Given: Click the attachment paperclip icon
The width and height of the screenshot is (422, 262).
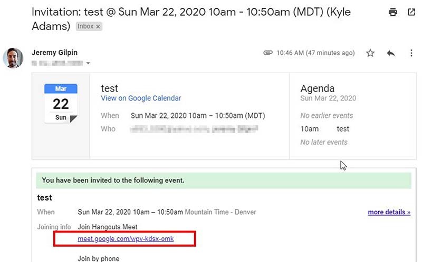Looking at the screenshot, I should pos(268,53).
